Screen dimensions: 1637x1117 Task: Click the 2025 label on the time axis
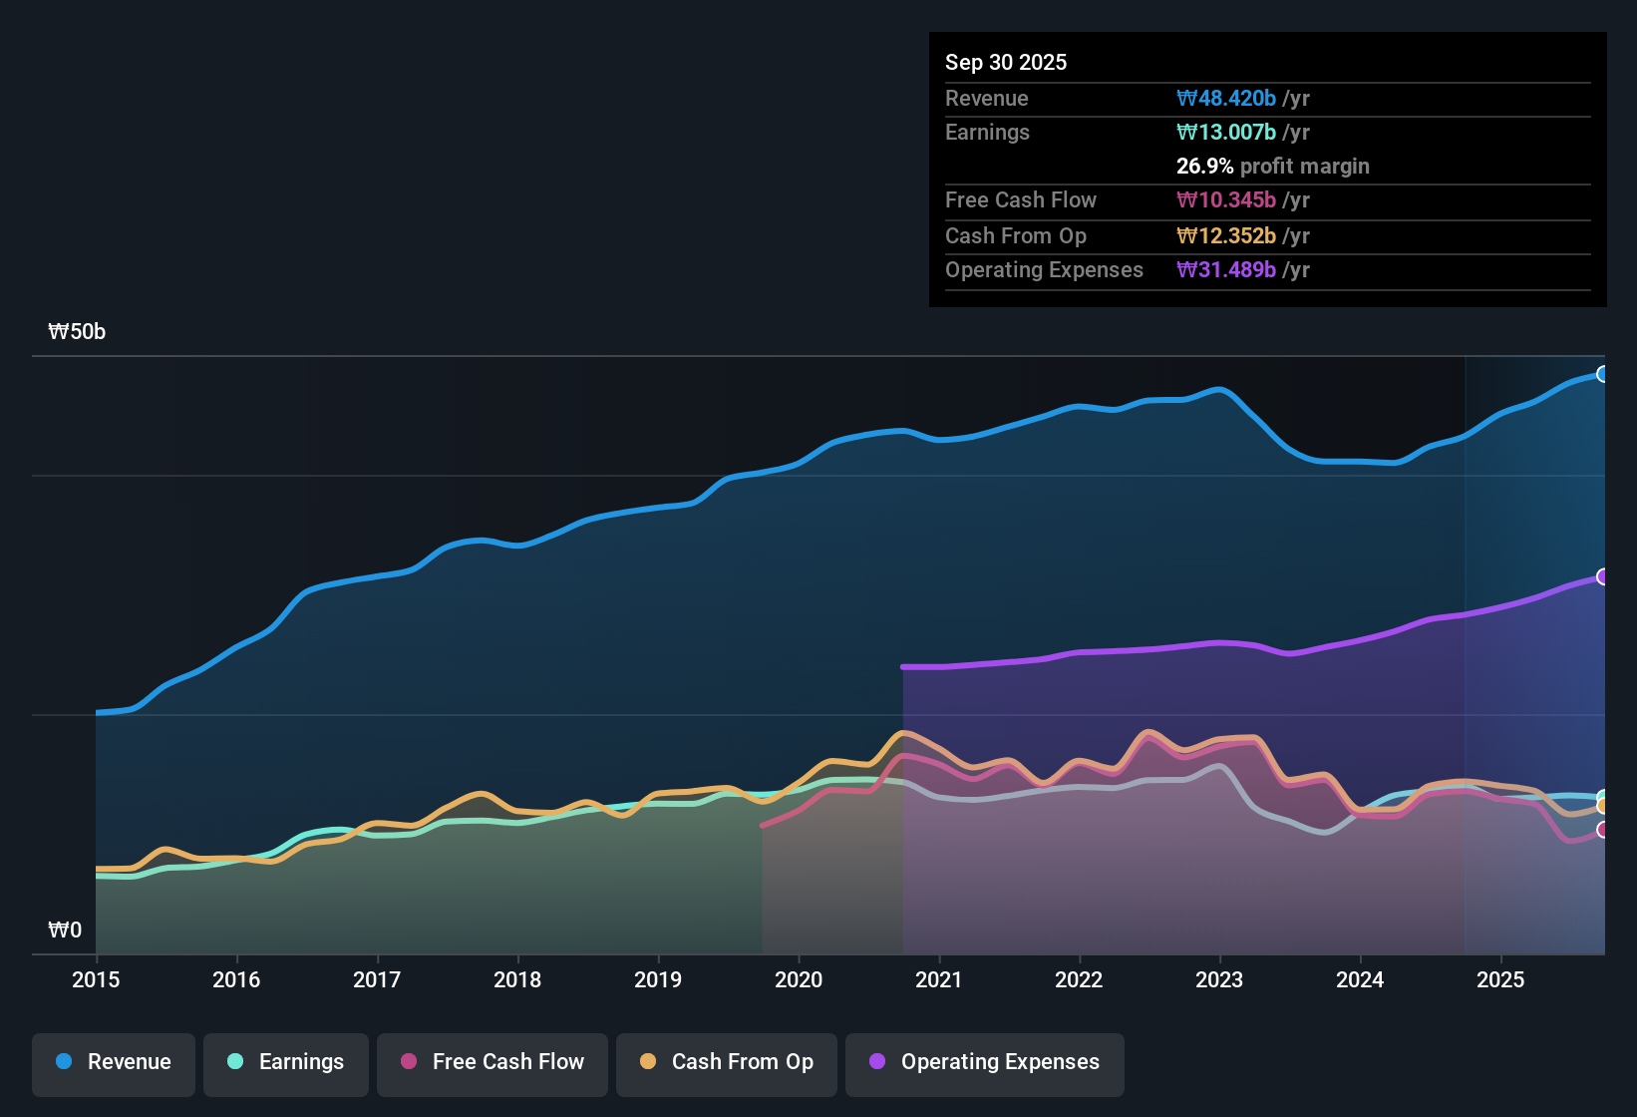(x=1501, y=980)
